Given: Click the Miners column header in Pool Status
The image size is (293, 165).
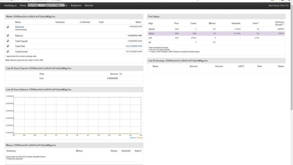Looking at the screenshot, I should 212,23.
